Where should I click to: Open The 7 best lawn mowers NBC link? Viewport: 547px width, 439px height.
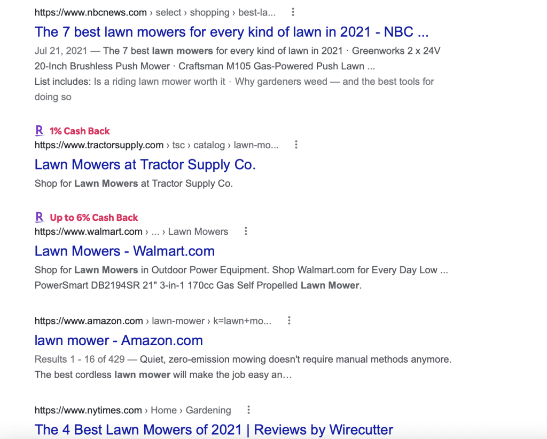pyautogui.click(x=231, y=32)
